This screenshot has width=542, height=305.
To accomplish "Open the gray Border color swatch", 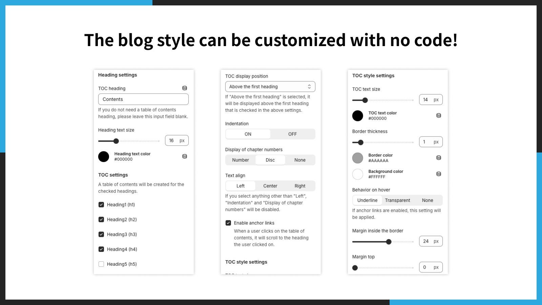I will pyautogui.click(x=358, y=158).
